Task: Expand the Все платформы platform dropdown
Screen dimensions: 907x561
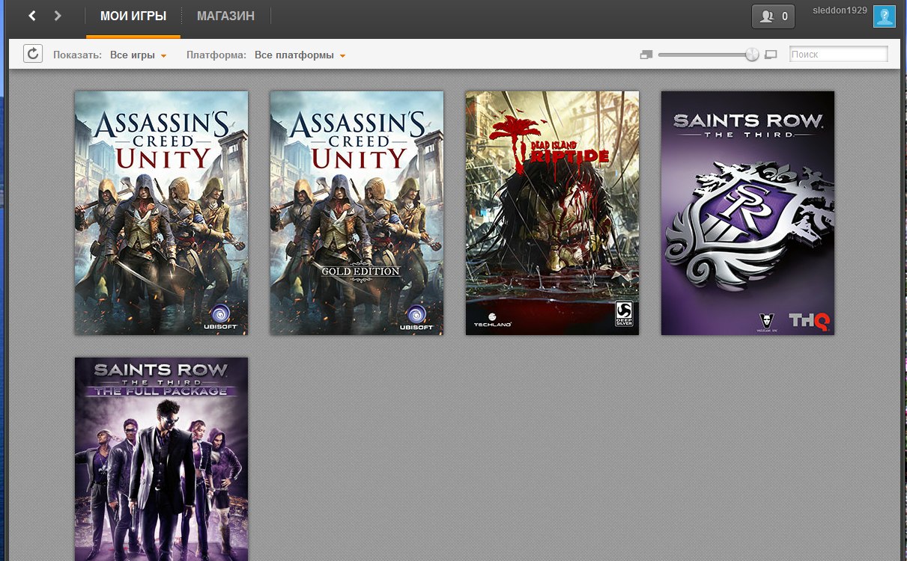Action: pos(300,55)
